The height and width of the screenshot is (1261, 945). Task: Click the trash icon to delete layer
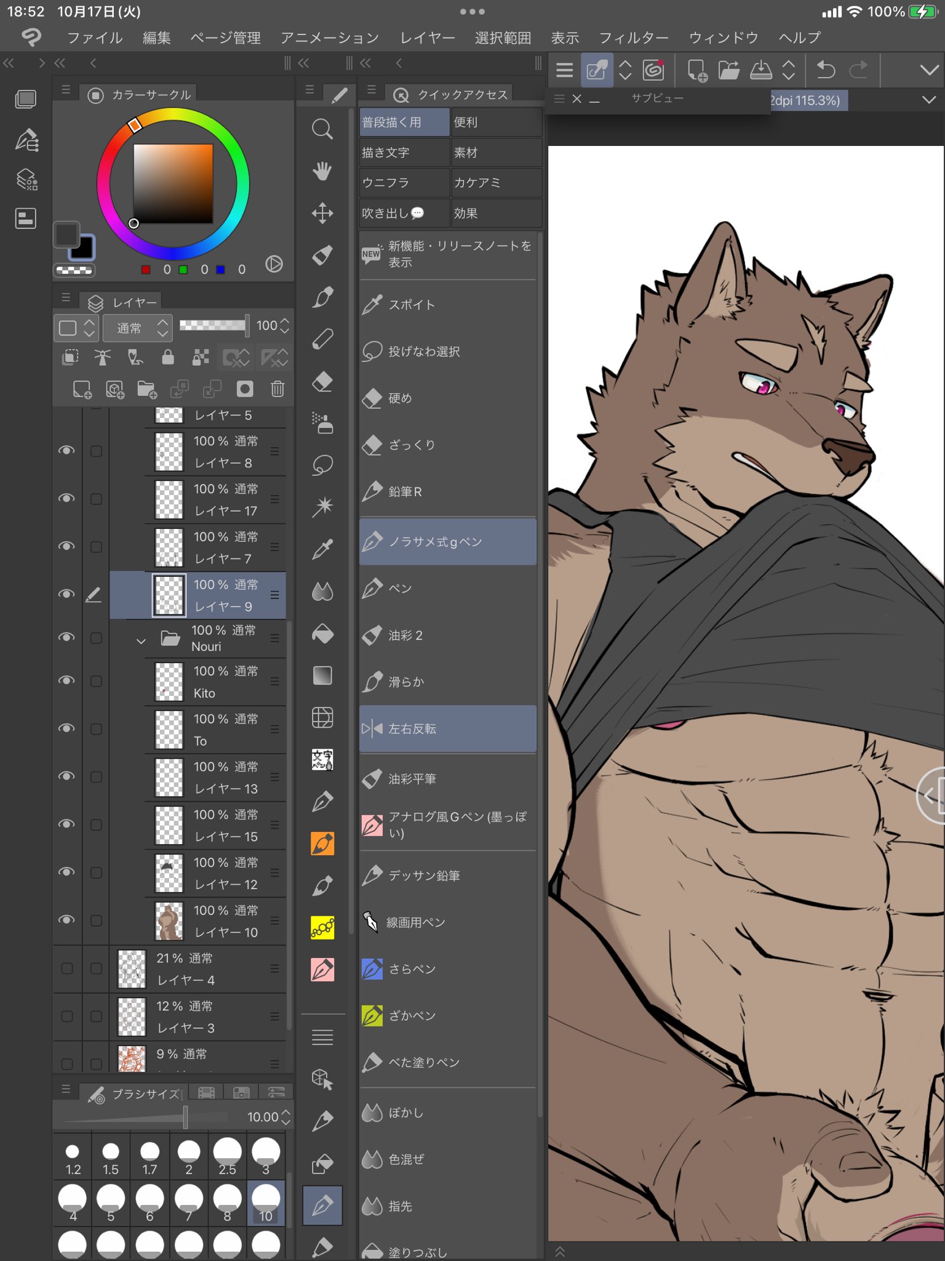tap(277, 389)
